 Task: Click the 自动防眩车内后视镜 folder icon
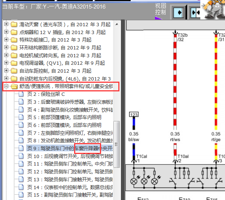14,79
